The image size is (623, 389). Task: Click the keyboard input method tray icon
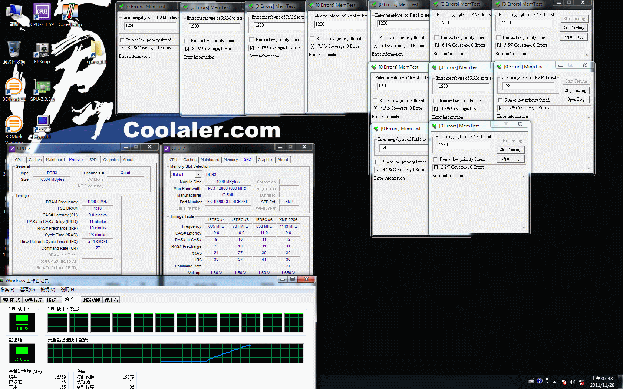tap(531, 381)
